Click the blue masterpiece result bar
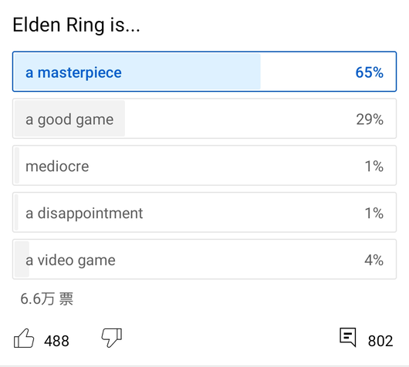Viewport: 409px width, 367px height. click(137, 72)
